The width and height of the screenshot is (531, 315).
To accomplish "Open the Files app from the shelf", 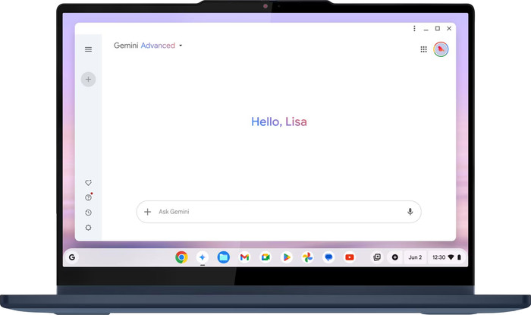I will (x=224, y=257).
